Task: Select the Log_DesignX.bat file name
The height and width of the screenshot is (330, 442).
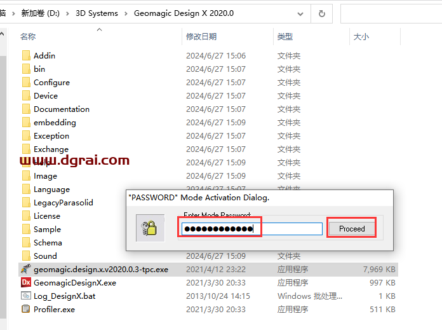Action: 64,296
